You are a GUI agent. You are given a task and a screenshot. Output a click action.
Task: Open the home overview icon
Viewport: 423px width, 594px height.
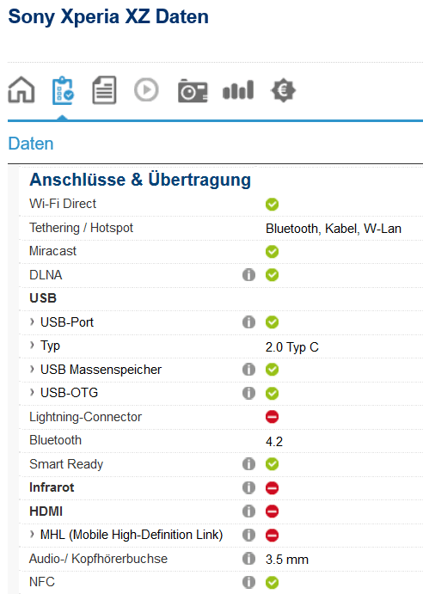pos(21,89)
